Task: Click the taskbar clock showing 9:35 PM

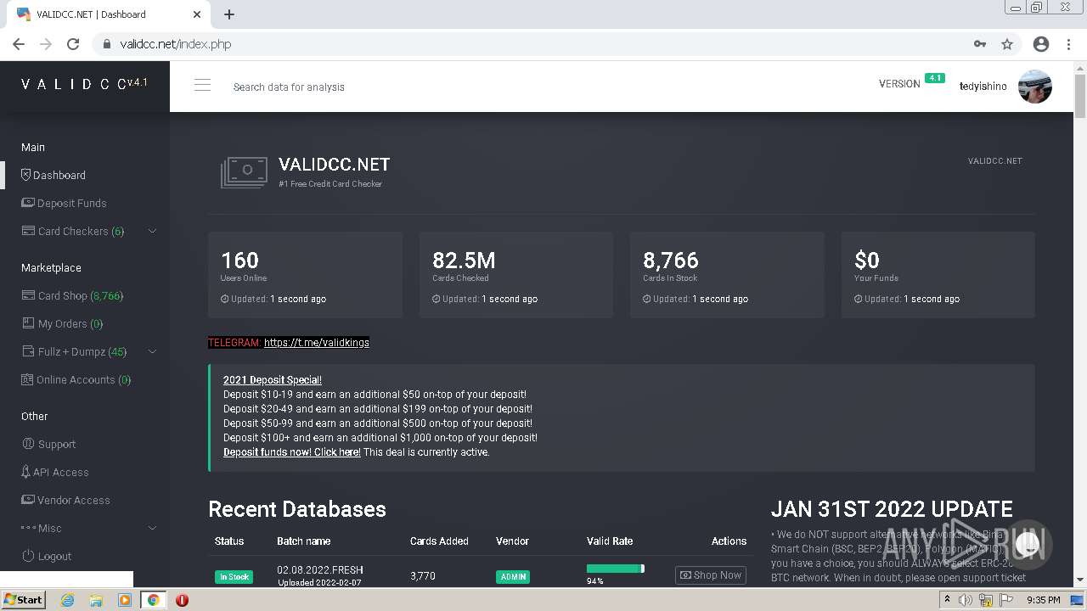Action: (1043, 600)
